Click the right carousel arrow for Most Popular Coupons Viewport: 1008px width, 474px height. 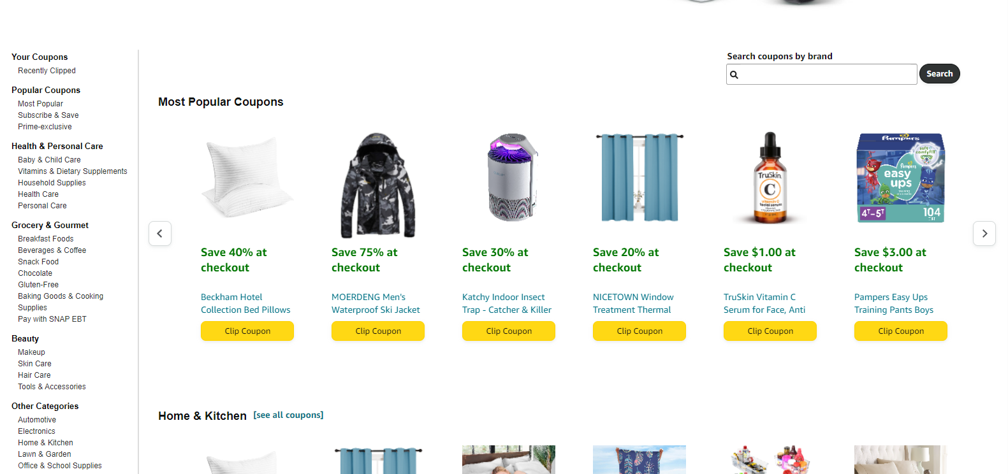[x=984, y=233]
